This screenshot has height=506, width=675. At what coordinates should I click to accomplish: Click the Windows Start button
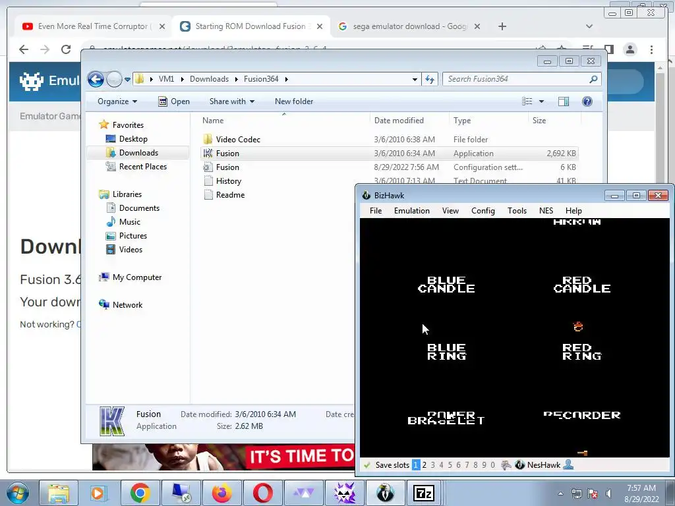(17, 493)
